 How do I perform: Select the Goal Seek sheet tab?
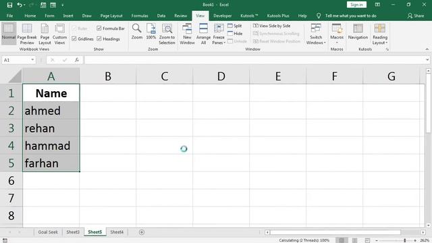click(48, 232)
